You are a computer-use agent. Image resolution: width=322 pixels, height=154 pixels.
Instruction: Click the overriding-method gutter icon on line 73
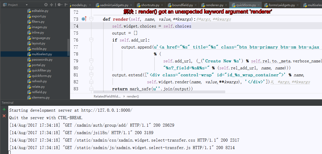[83, 19]
